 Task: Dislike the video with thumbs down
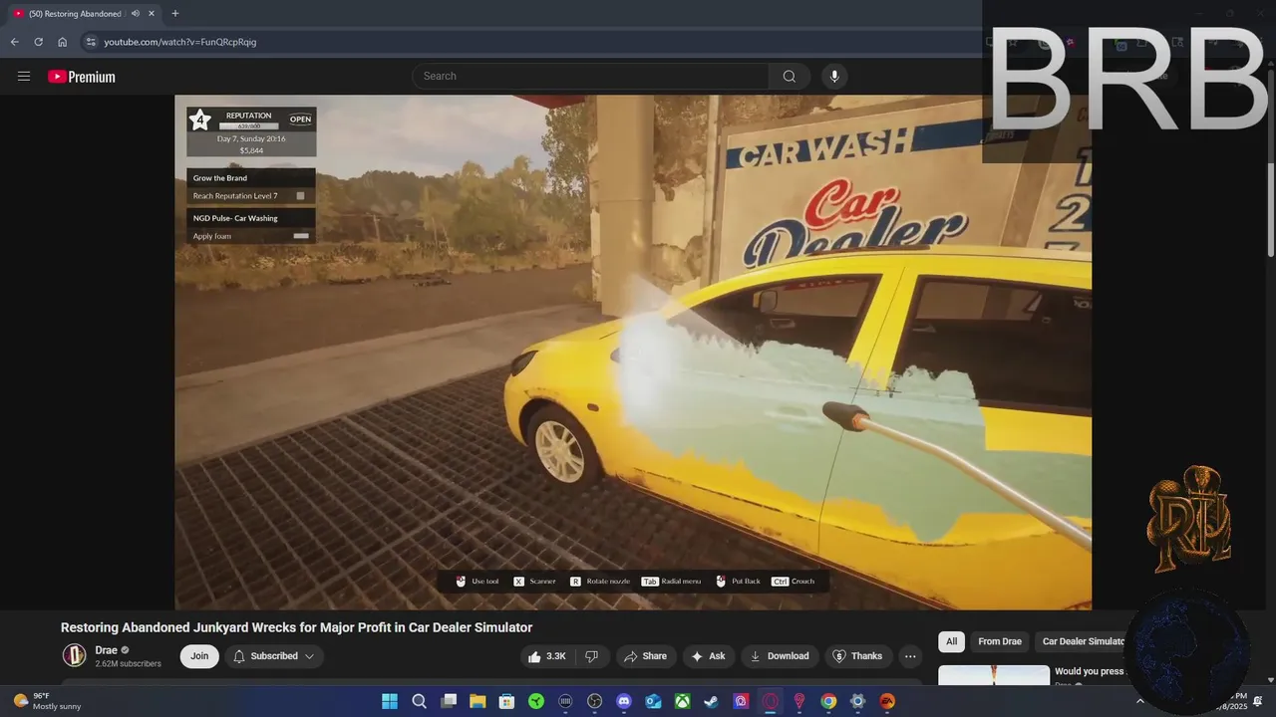[591, 656]
